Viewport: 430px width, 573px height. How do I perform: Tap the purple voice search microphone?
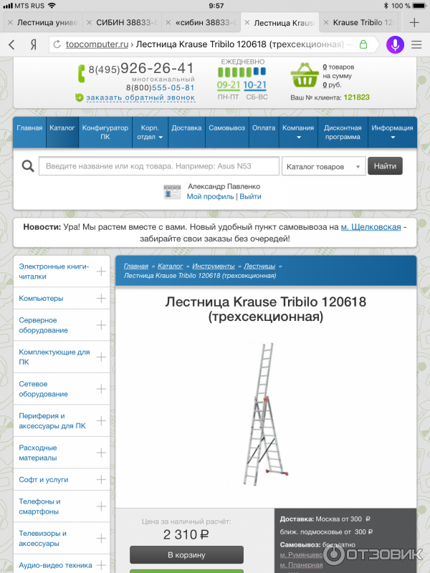(395, 44)
